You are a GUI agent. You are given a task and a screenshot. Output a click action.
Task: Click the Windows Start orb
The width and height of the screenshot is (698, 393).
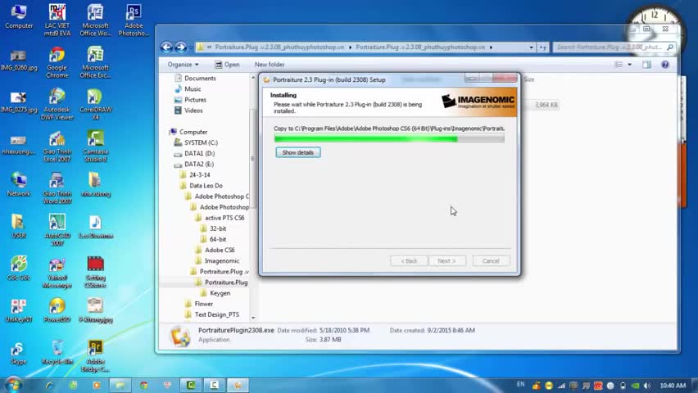tap(13, 385)
